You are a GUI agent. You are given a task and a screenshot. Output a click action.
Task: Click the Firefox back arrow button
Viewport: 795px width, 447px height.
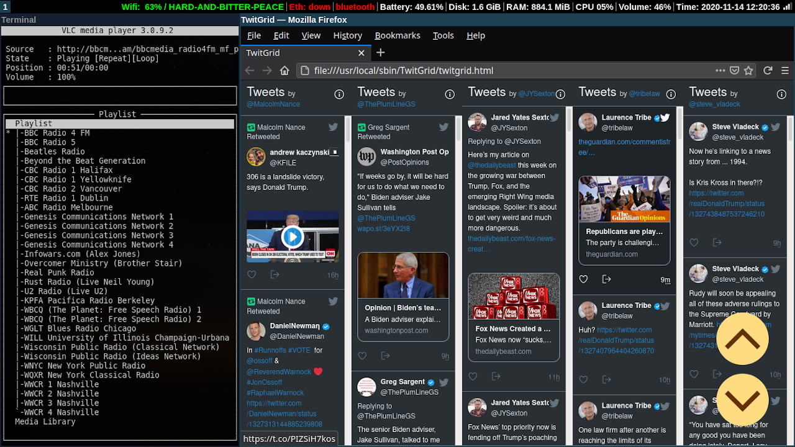point(250,71)
